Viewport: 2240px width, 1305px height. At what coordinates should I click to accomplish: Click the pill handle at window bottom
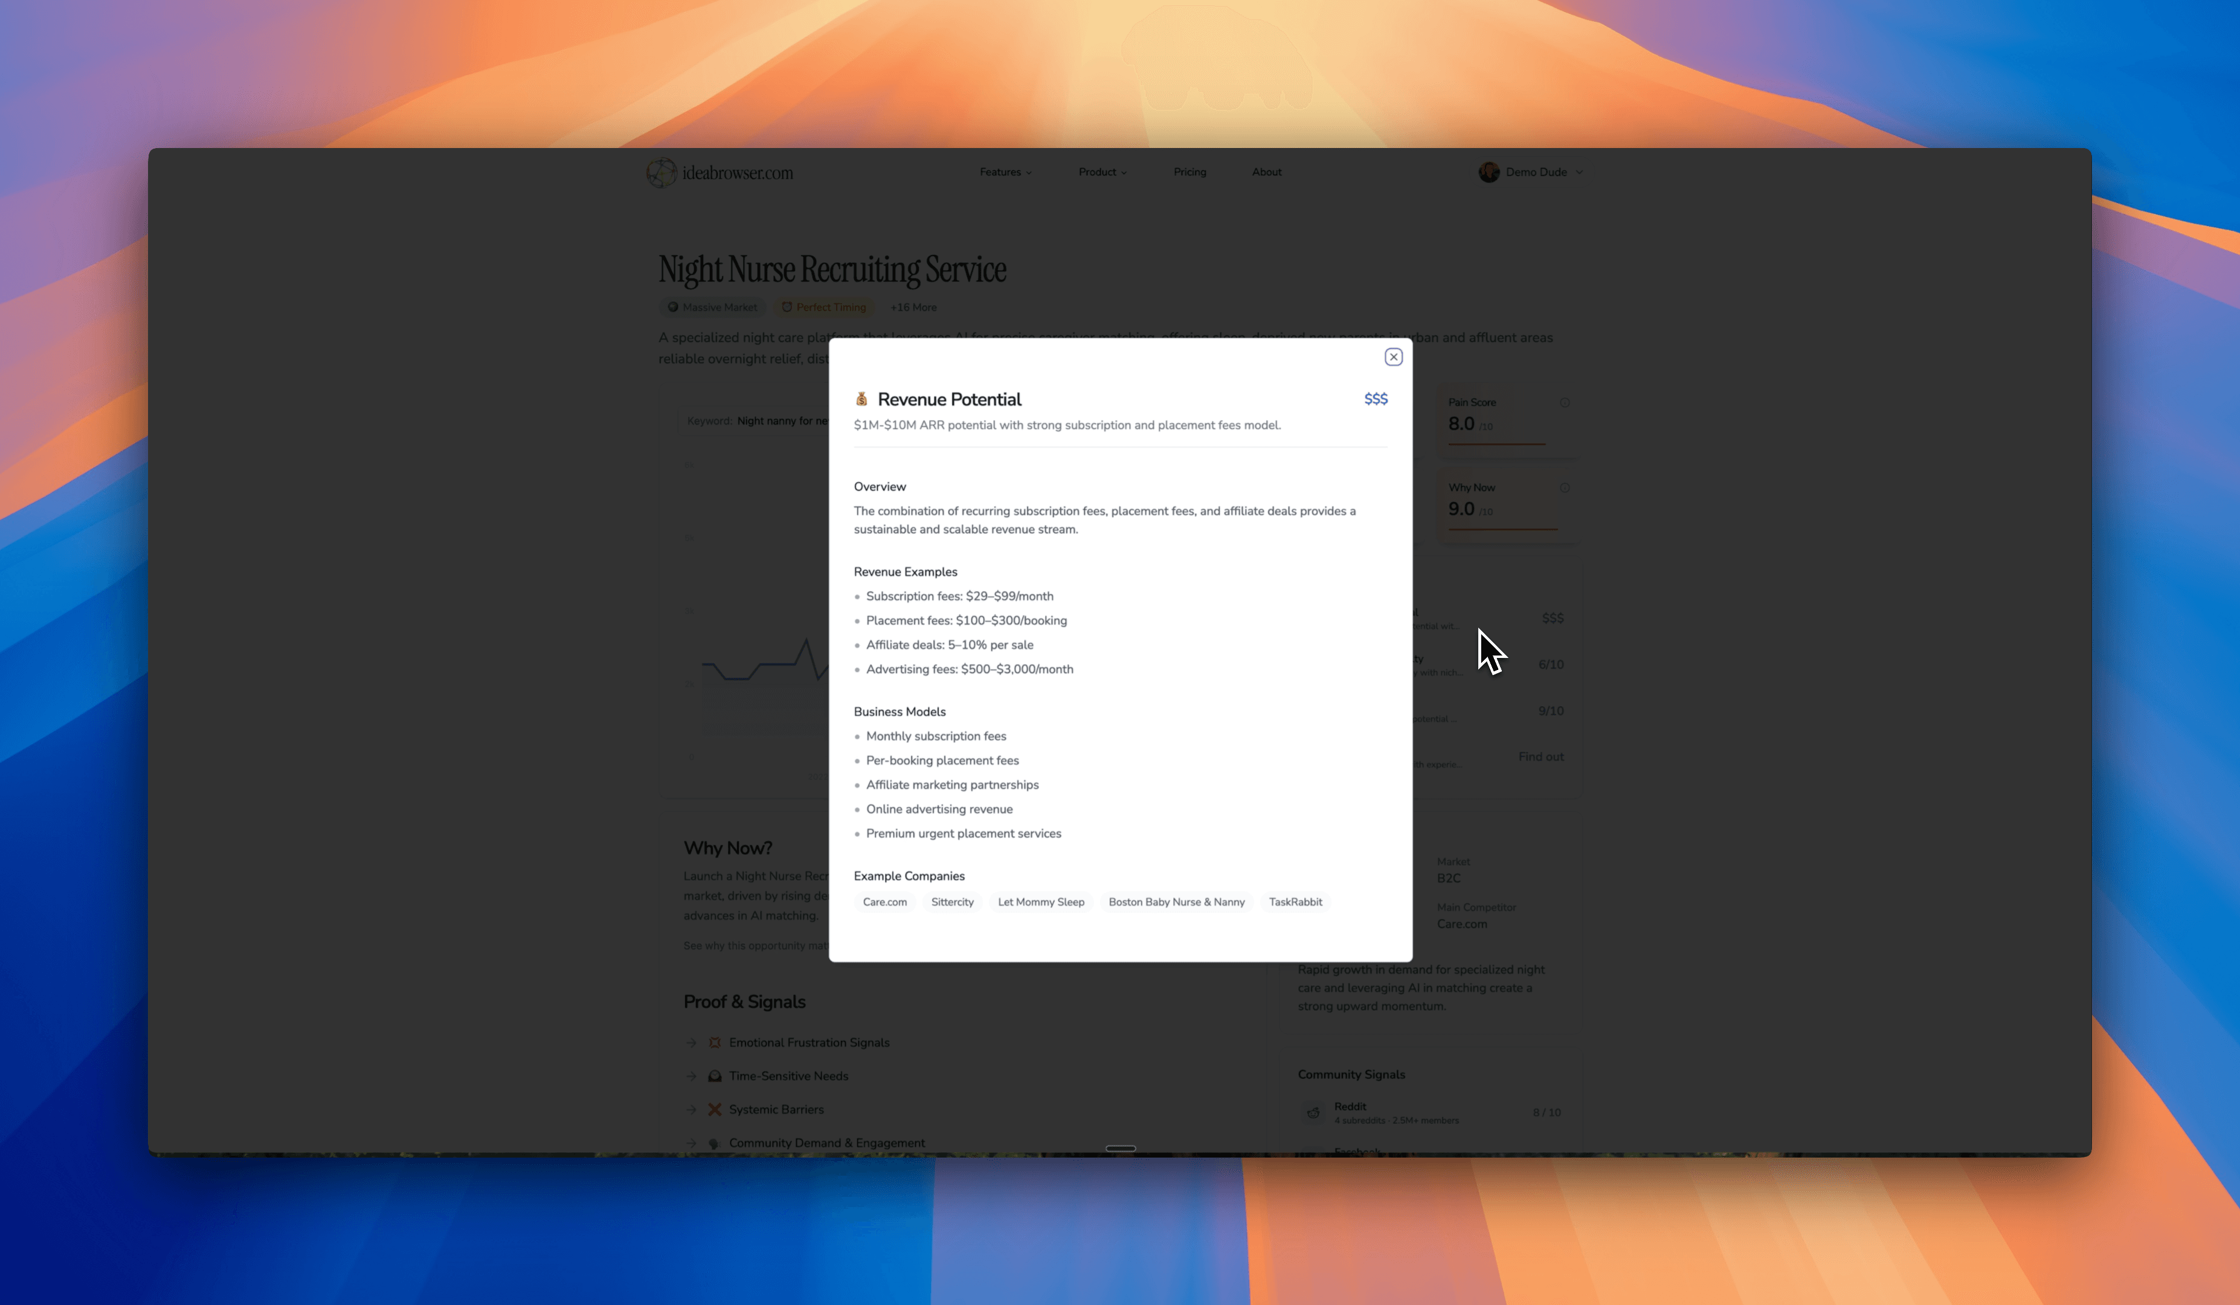click(1120, 1149)
